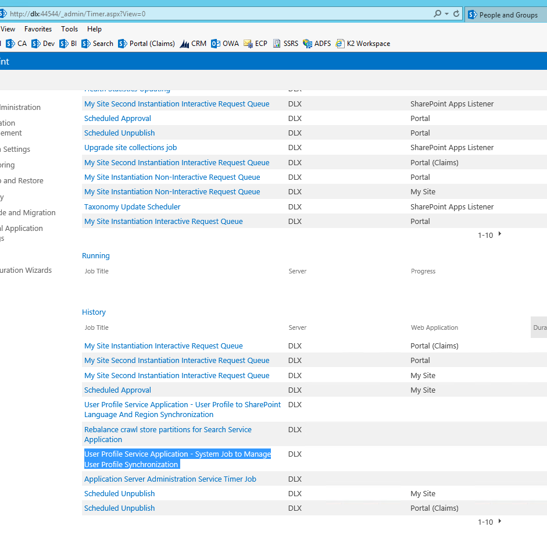The width and height of the screenshot is (547, 534).
Task: Open Application Server Administration Service Timer Job
Action: [170, 479]
